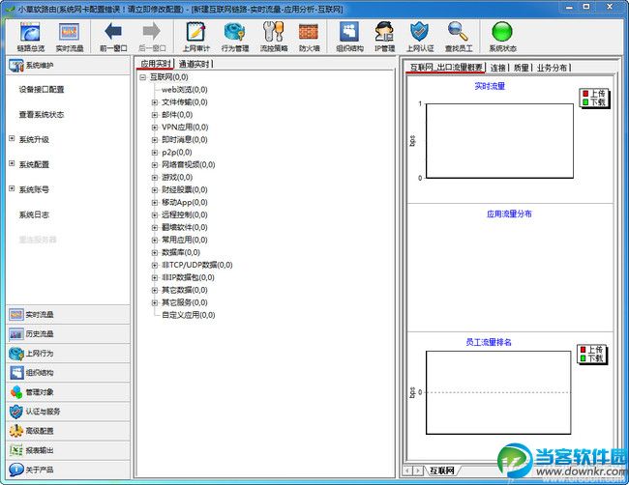The width and height of the screenshot is (629, 485).
Task: Open 系统日志 link
Action: tap(34, 214)
